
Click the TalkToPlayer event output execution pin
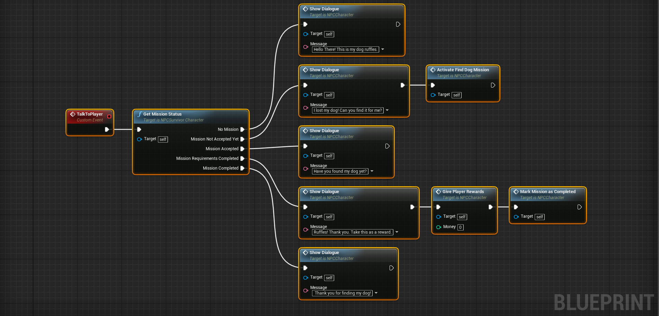click(x=107, y=129)
